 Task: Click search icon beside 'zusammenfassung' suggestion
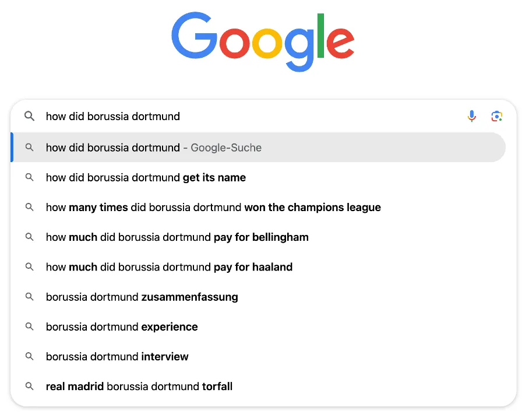coord(29,297)
